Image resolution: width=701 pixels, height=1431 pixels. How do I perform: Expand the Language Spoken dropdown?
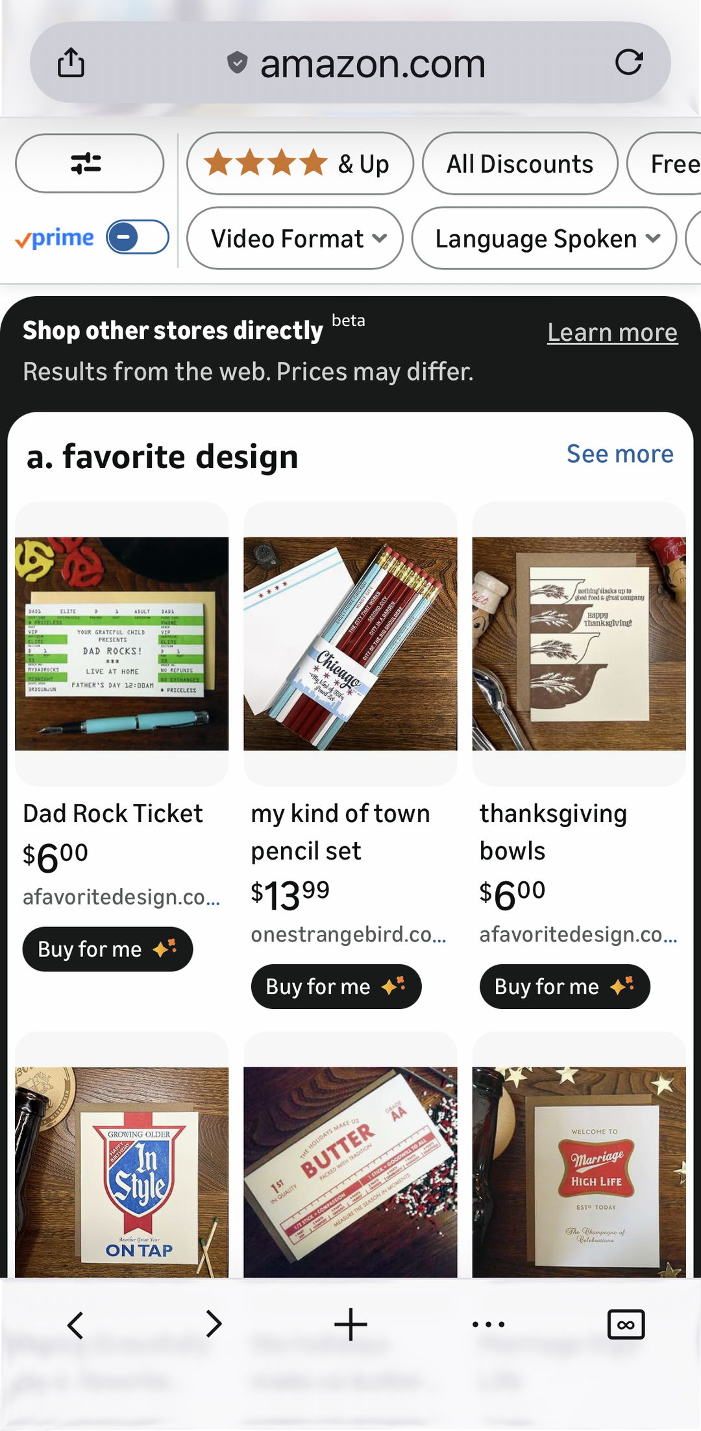(544, 238)
